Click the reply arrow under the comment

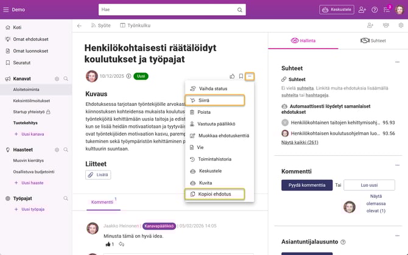[x=122, y=244]
